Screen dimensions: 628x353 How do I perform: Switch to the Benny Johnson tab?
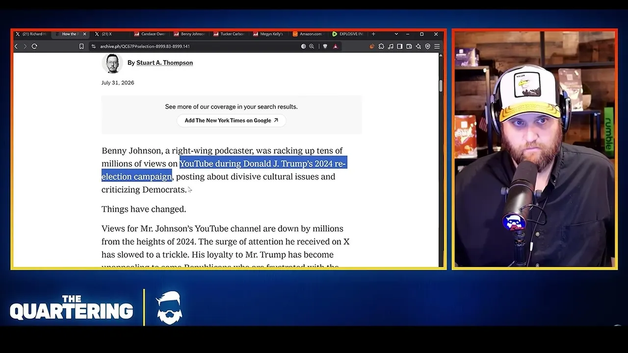point(190,34)
